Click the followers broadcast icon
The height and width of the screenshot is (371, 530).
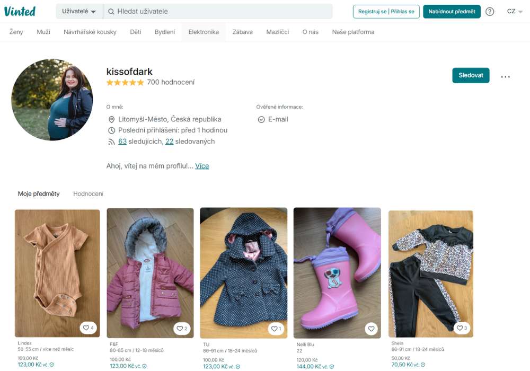[x=110, y=142]
